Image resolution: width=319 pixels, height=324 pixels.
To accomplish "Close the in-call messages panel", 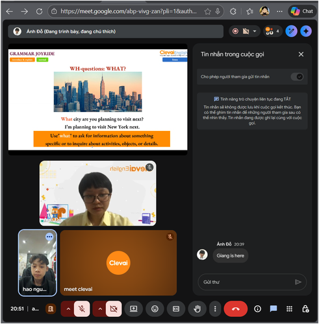I will 301,54.
